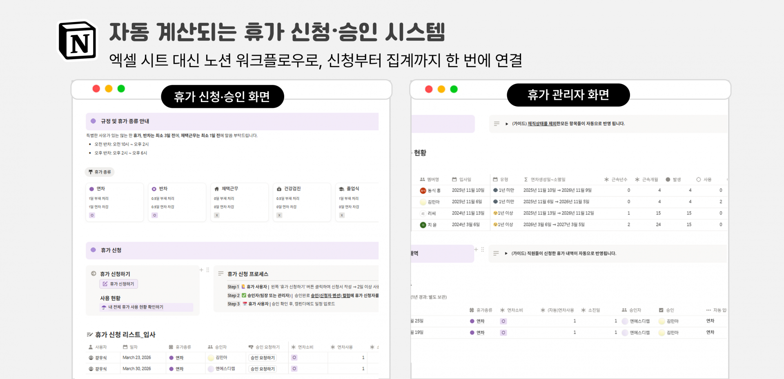Toggle 연차소비 O tag in the 25일 row
This screenshot has height=379, width=784.
(x=503, y=321)
